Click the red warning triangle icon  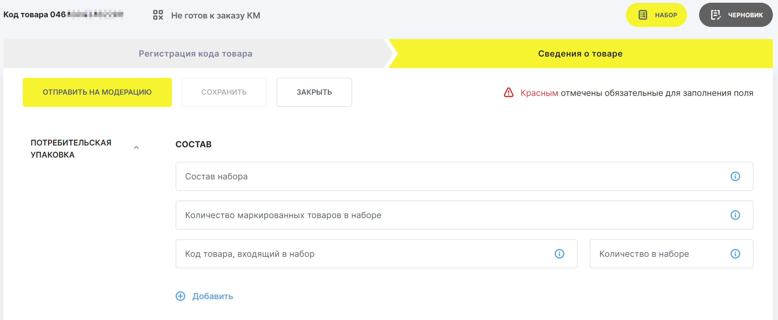click(x=508, y=92)
